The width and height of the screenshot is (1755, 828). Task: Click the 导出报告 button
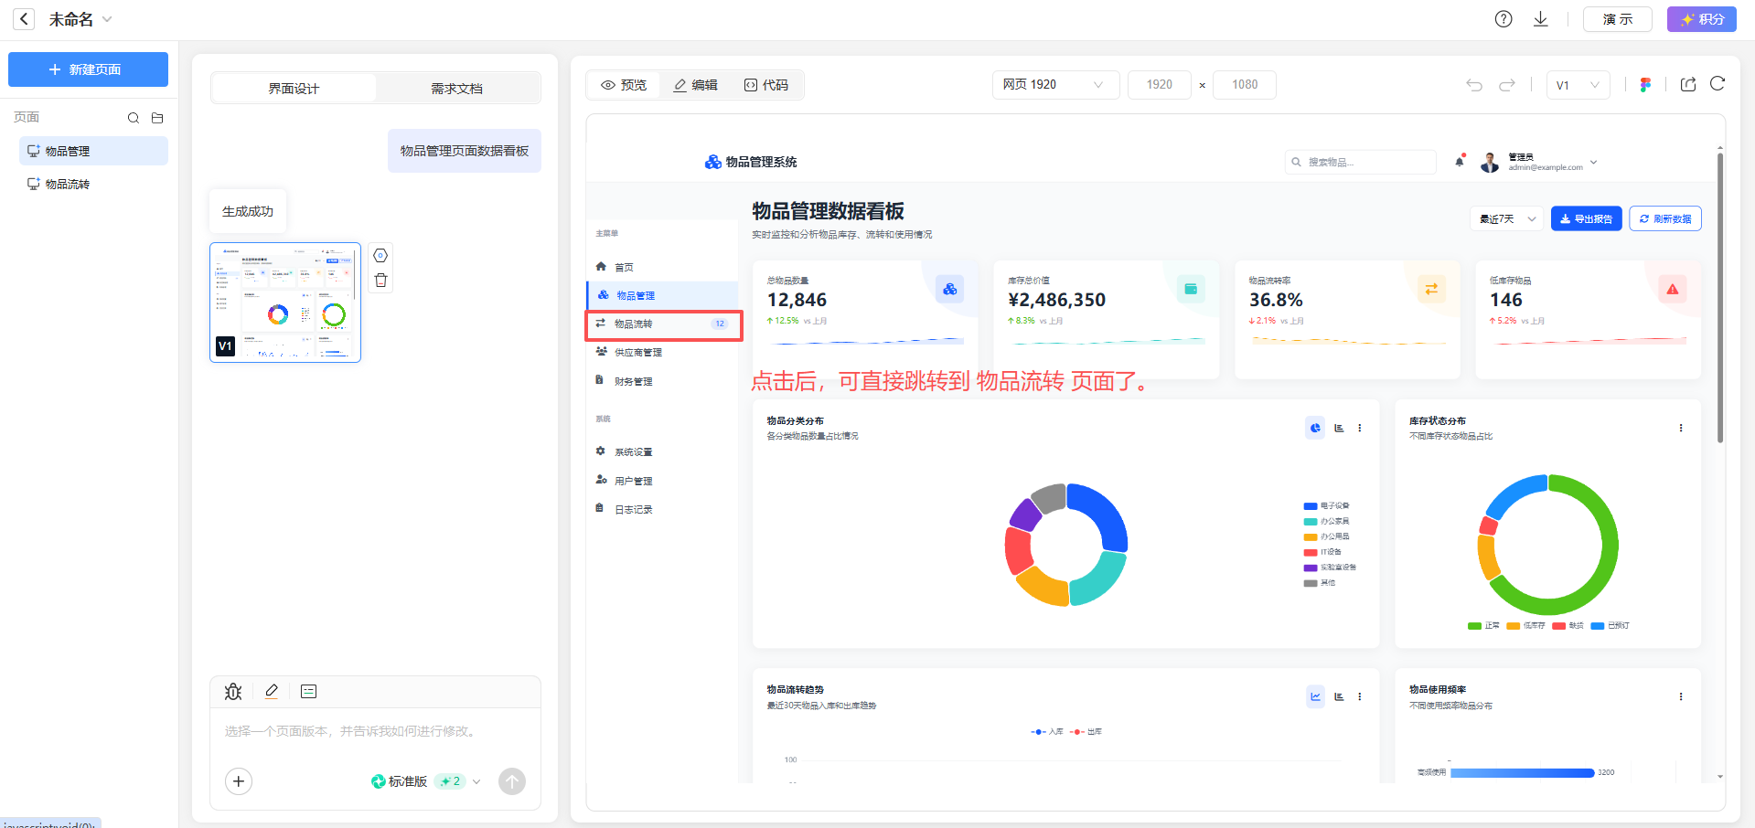[x=1587, y=219]
